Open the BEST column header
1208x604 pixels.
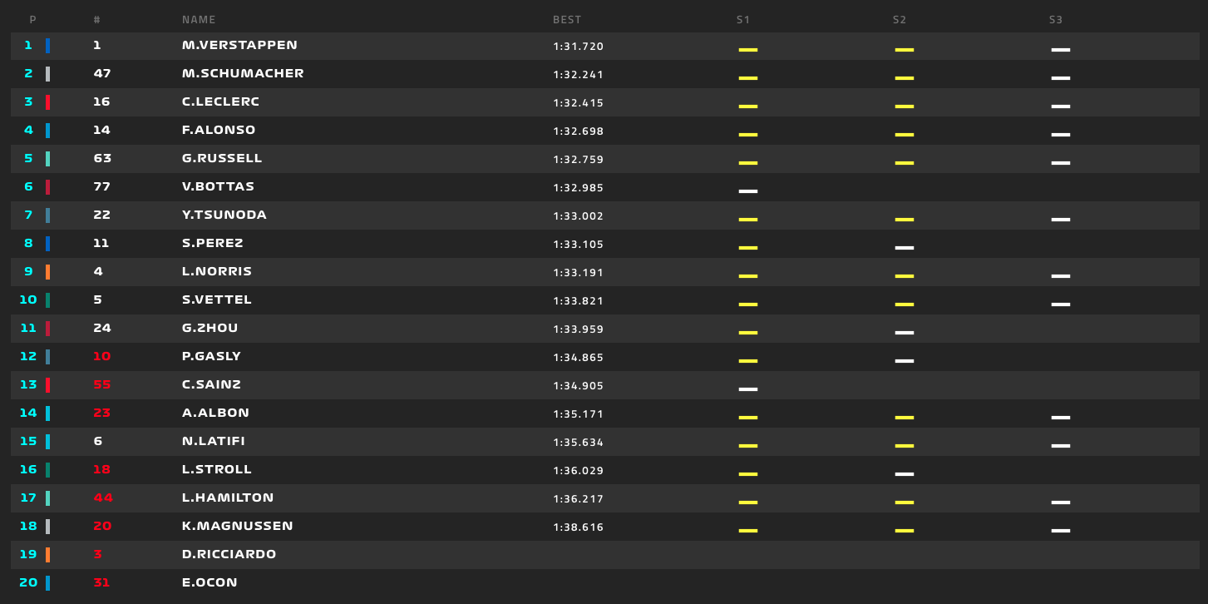click(x=566, y=18)
